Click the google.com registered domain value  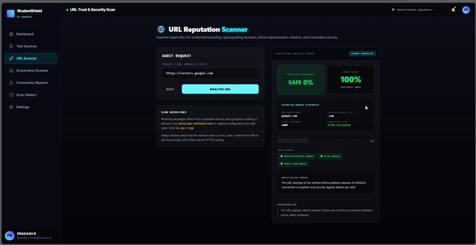coord(289,116)
